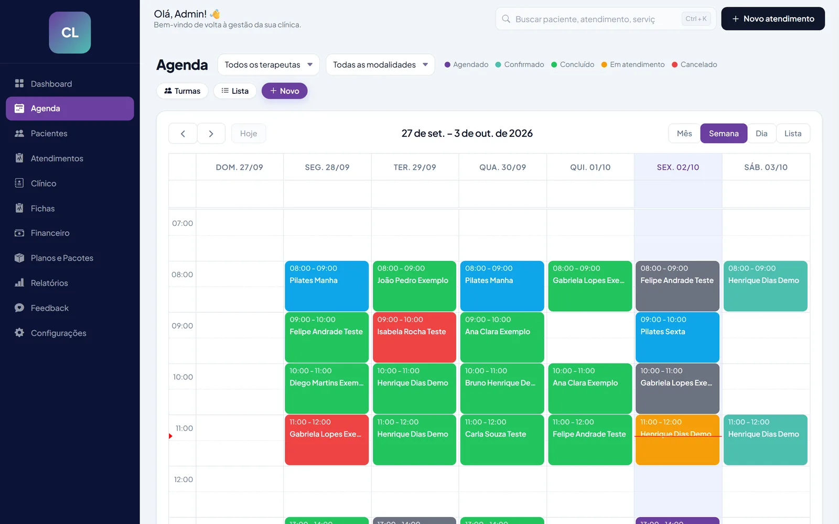Viewport: 839px width, 524px height.
Task: Click the Hoje button
Action: click(x=249, y=134)
